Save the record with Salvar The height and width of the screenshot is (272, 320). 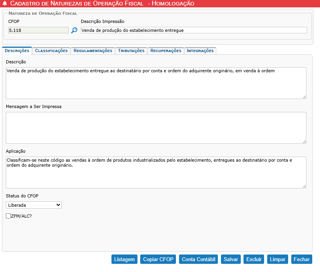pos(231,260)
